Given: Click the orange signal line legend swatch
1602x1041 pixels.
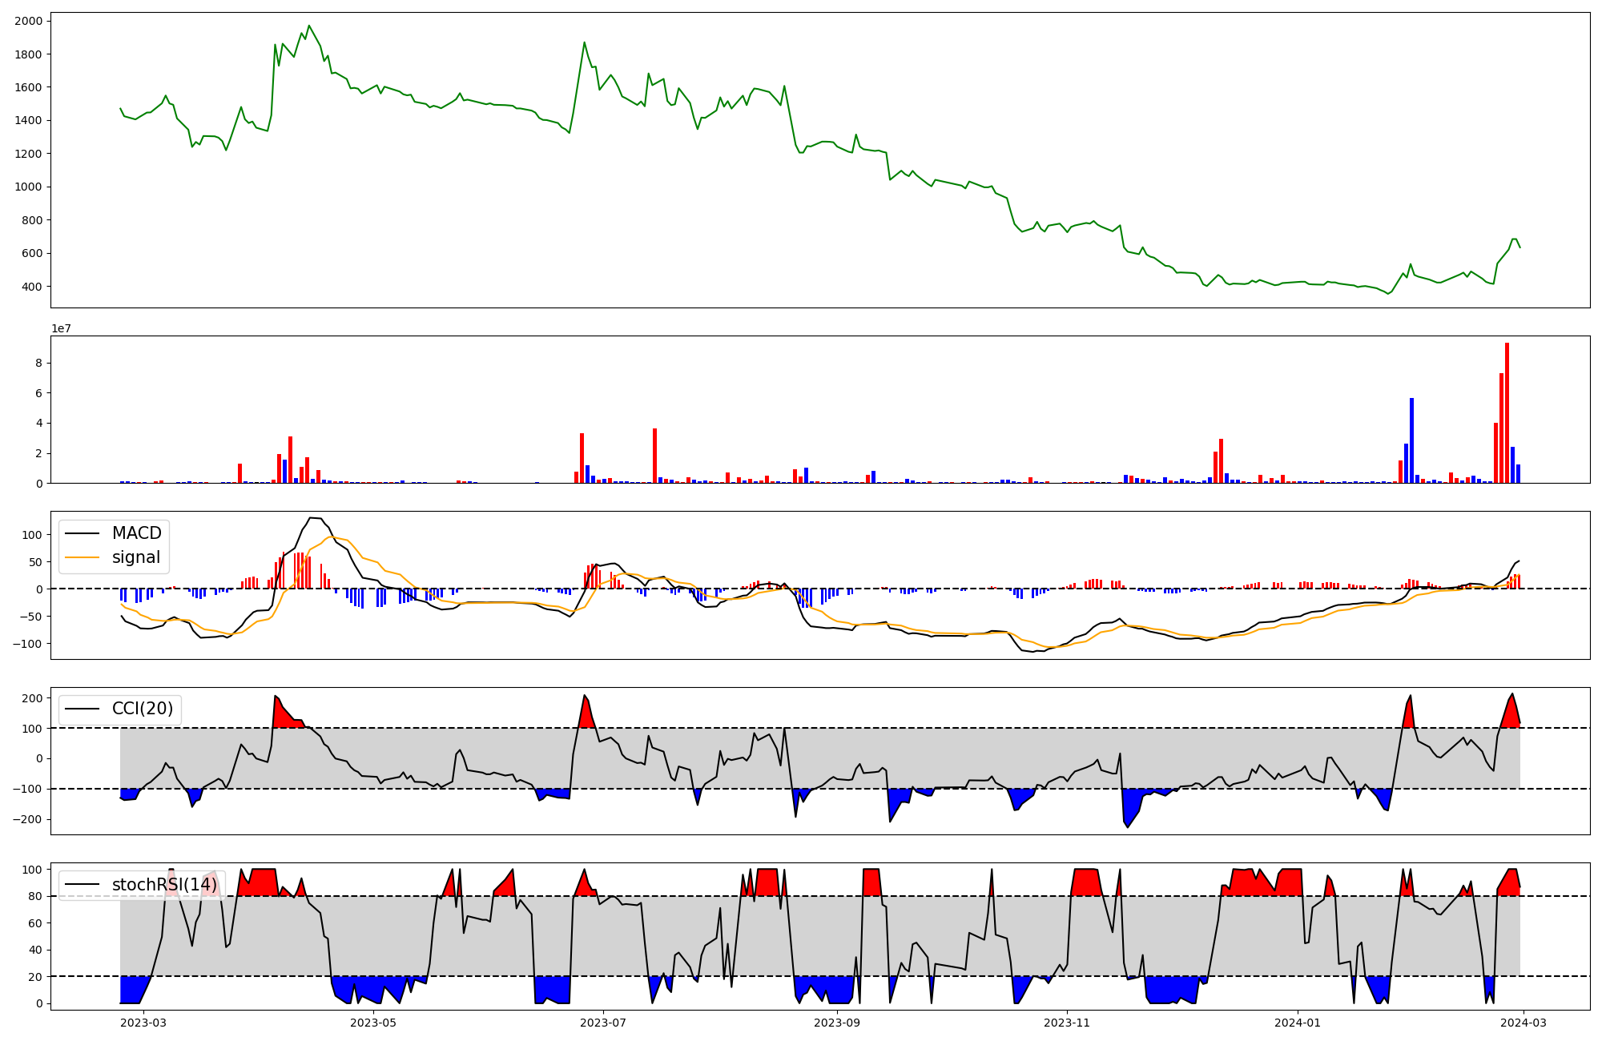Looking at the screenshot, I should (x=82, y=557).
